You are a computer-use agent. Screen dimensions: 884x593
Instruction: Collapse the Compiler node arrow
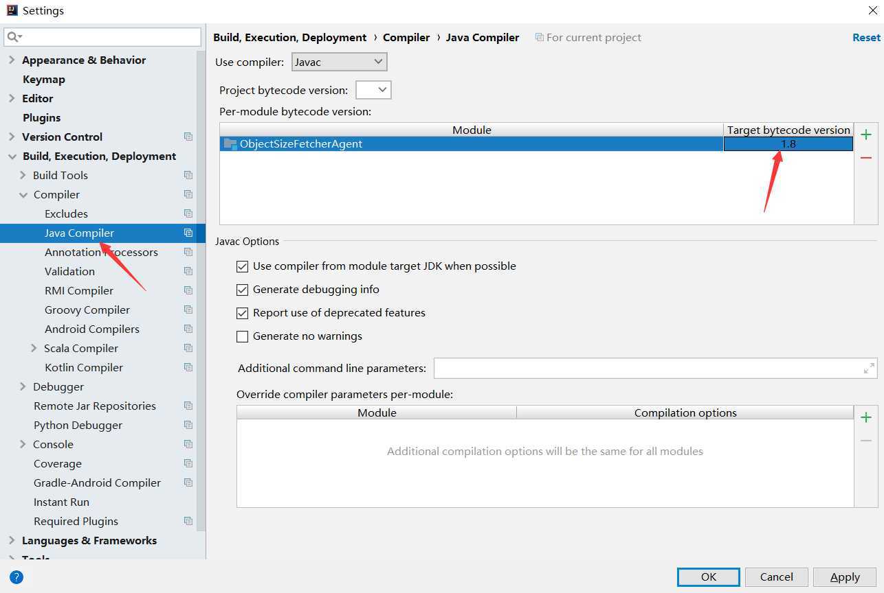(x=23, y=194)
